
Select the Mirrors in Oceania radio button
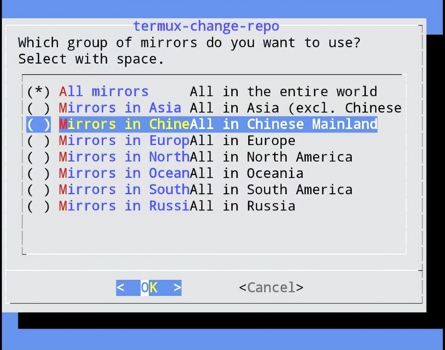(x=39, y=173)
